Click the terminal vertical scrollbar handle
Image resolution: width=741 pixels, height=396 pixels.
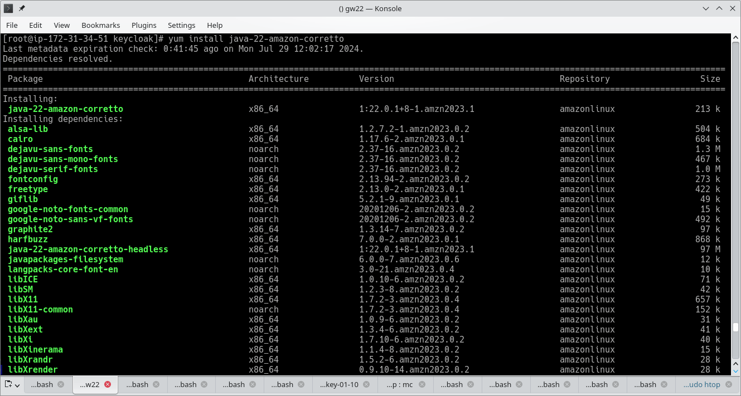pos(736,326)
